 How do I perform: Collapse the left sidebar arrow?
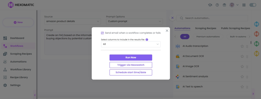[35, 95]
